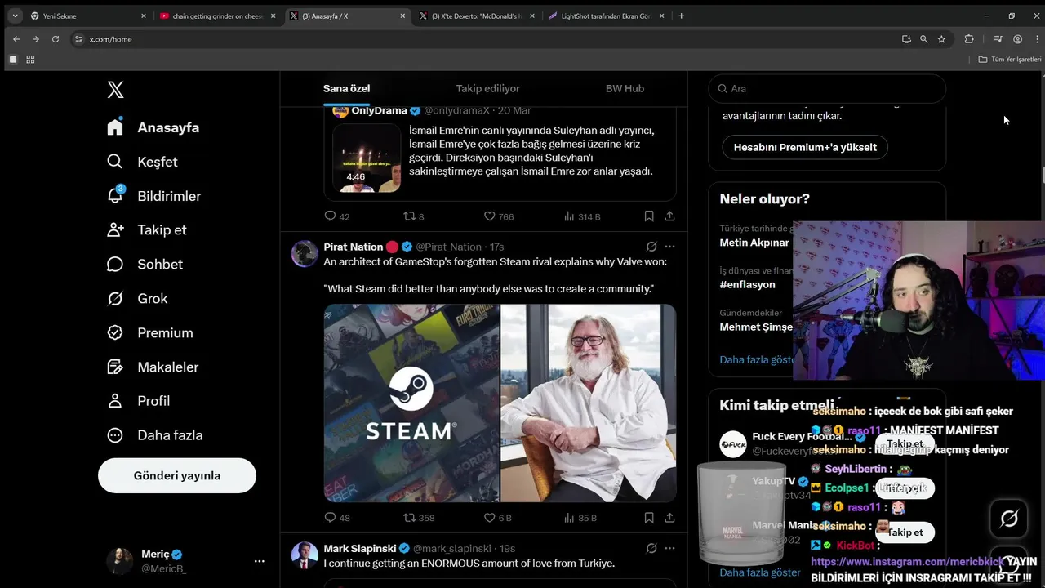Like the Pirat_Nation post with 6 B likes
Screen dimensions: 1045x588
[498, 518]
